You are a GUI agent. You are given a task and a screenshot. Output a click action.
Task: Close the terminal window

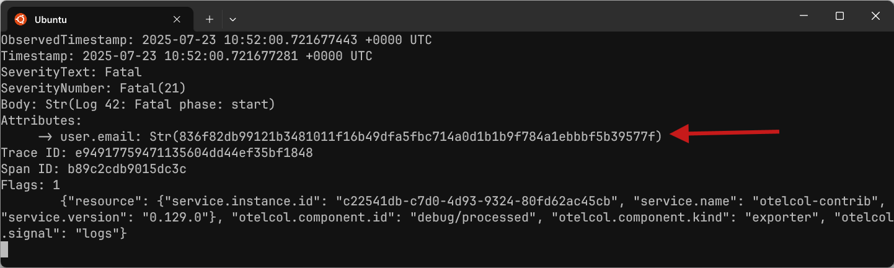[x=877, y=16]
